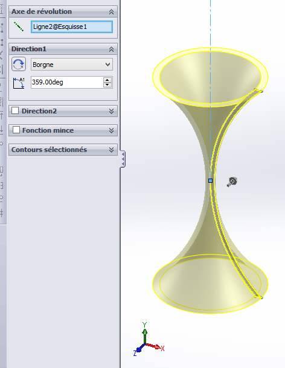Decrease the angle with the down arrow
285x368 pixels.
(x=107, y=85)
